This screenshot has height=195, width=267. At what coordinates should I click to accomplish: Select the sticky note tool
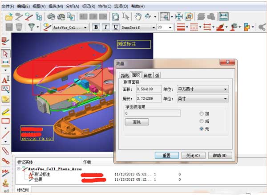point(5,99)
